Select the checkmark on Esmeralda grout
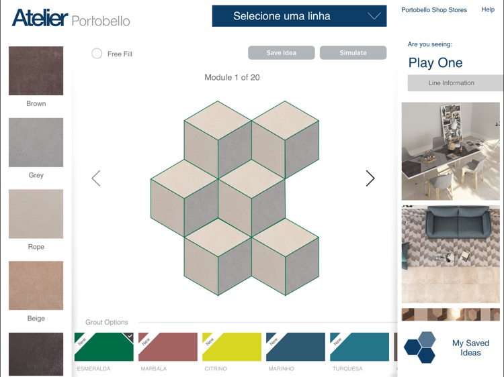Screen dimensions: 504x377 pyautogui.click(x=129, y=337)
